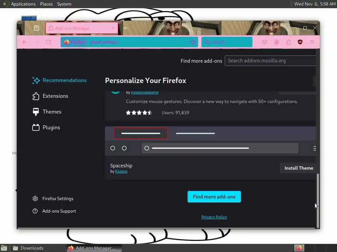
Task: Open the Kosmo author link
Action: click(x=121, y=171)
